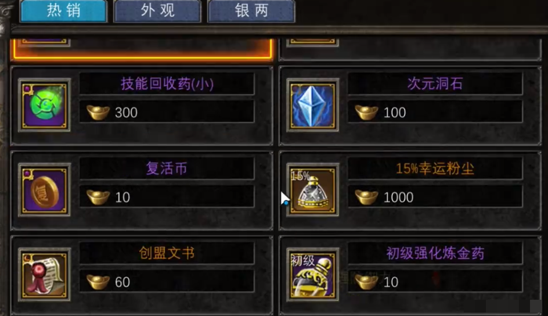Click the 初级强化炼金药 title text

click(x=435, y=253)
